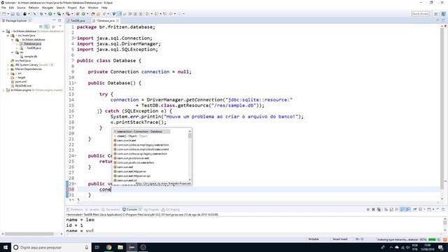Click Collapse All in Package Explorer
The image size is (448, 252).
pyautogui.click(x=41, y=27)
